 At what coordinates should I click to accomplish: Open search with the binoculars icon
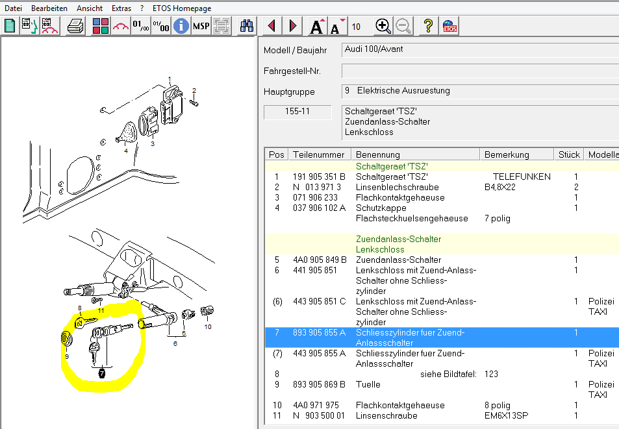[247, 26]
